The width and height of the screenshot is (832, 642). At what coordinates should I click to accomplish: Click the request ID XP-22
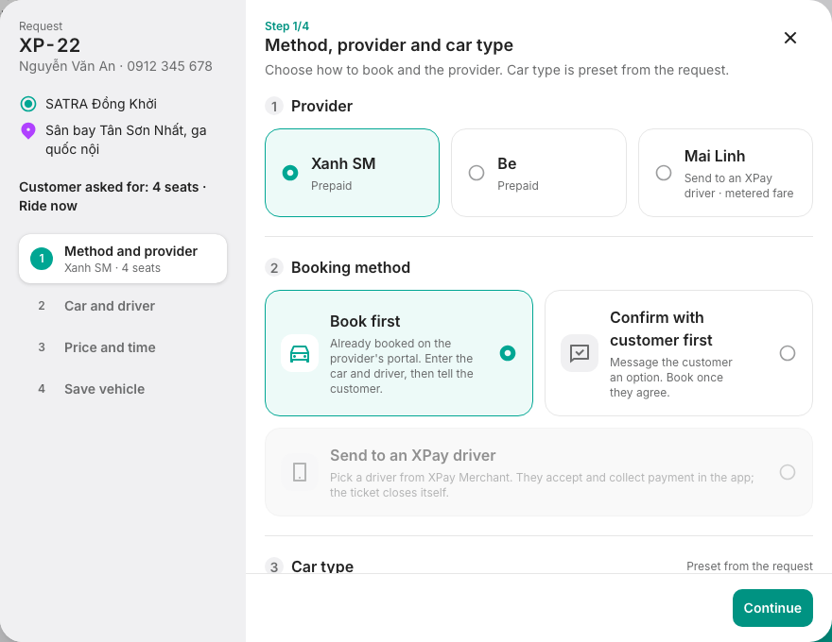50,45
